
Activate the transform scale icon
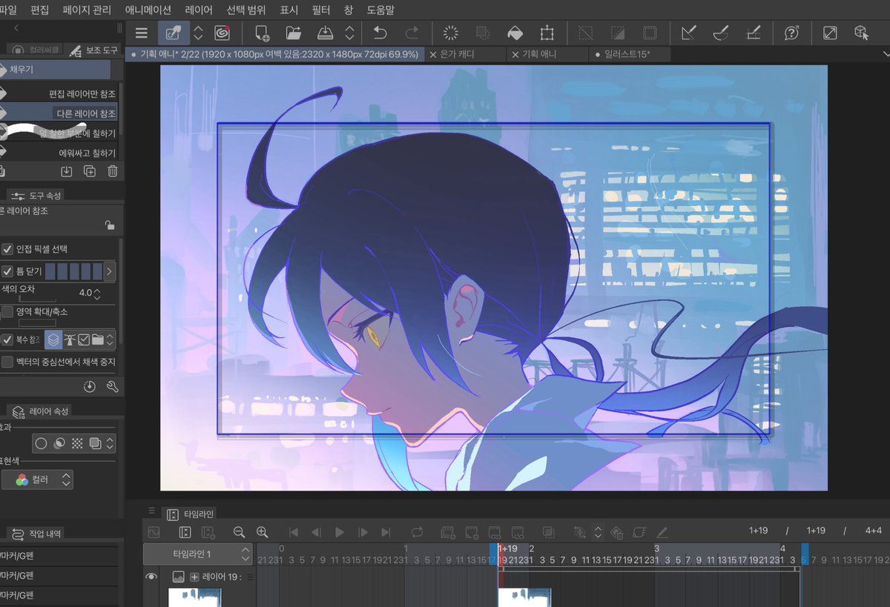pyautogui.click(x=547, y=33)
